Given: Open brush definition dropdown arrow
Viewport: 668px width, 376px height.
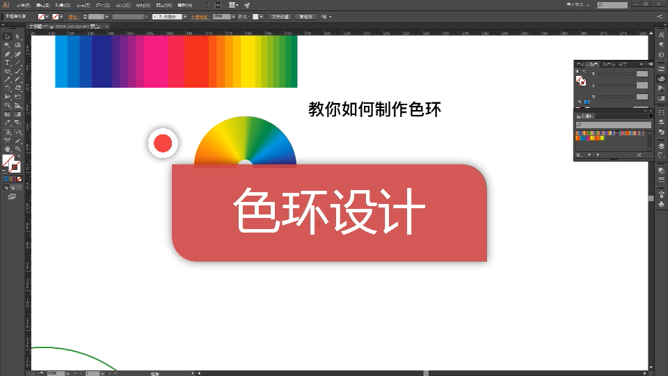Looking at the screenshot, I should pyautogui.click(x=185, y=17).
